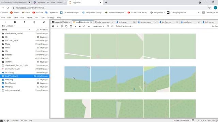Select urls_moscow.txt file in browser
Screen dimensions: 218x122
pos(25,90)
